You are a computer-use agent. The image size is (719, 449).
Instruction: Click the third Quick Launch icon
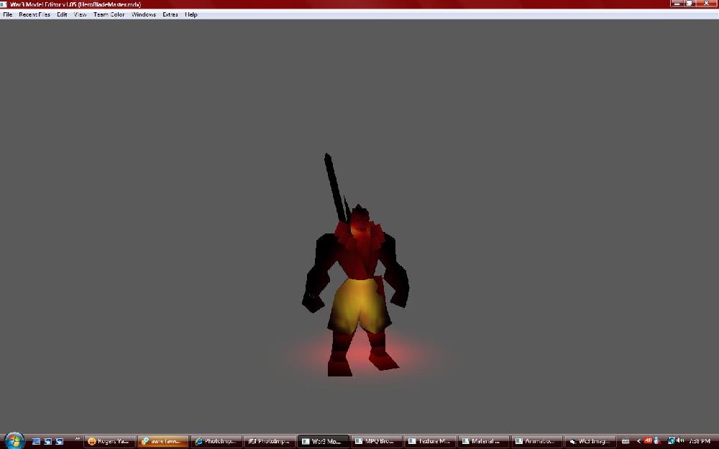(x=59, y=442)
